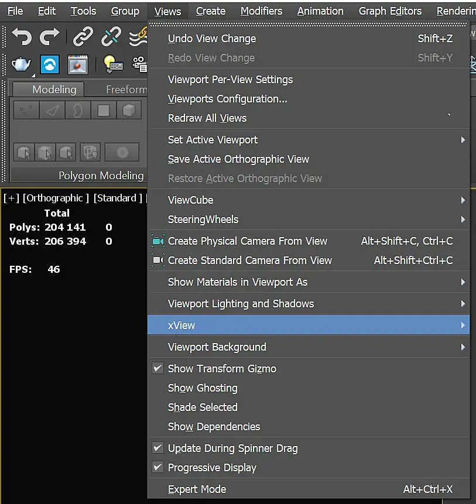Expand Set Active Viewport submenu

[308, 140]
